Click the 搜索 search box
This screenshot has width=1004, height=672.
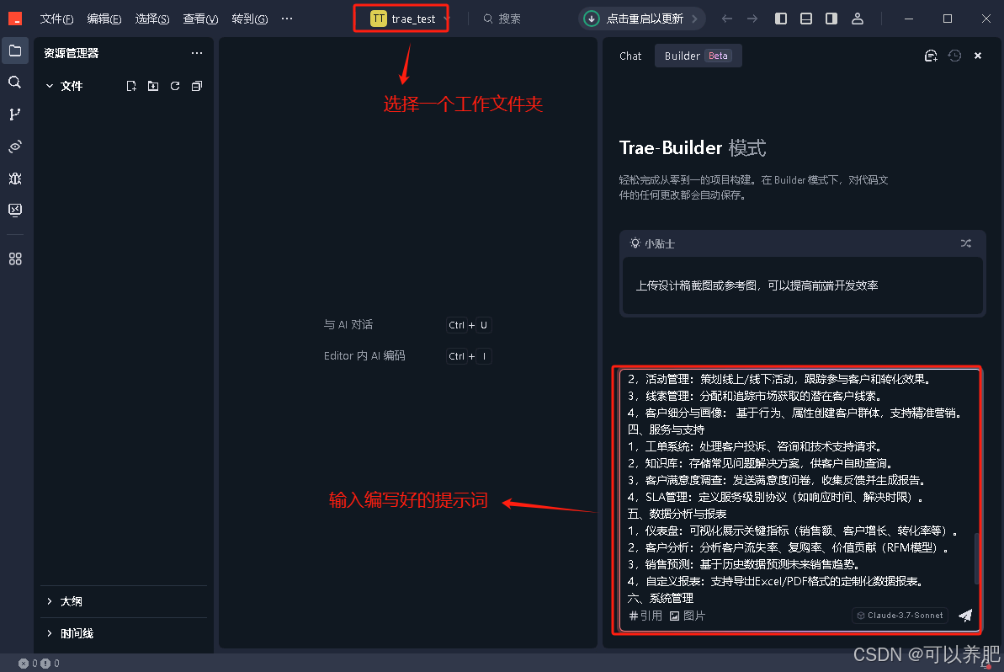click(502, 19)
